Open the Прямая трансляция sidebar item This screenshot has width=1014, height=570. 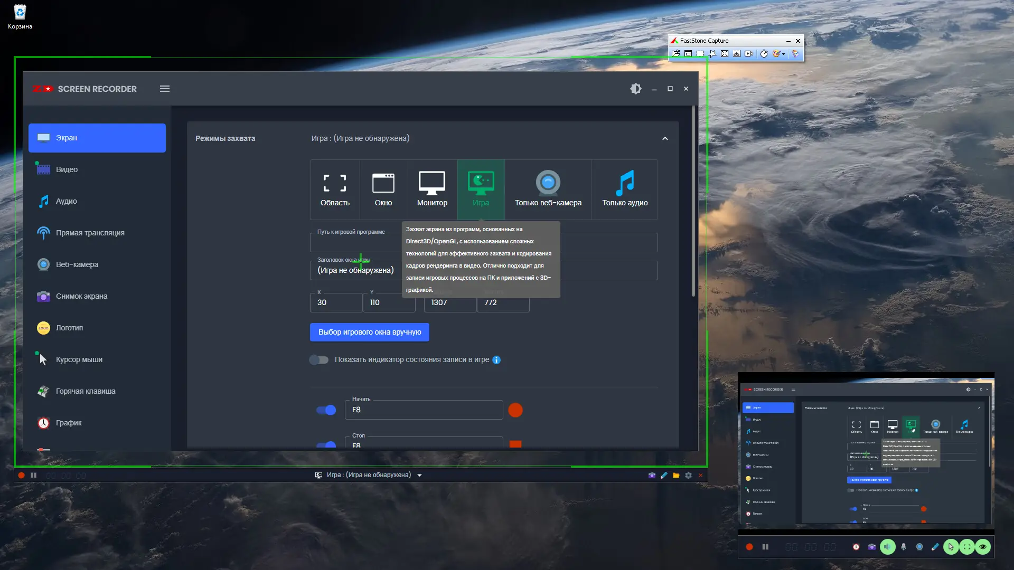point(90,233)
